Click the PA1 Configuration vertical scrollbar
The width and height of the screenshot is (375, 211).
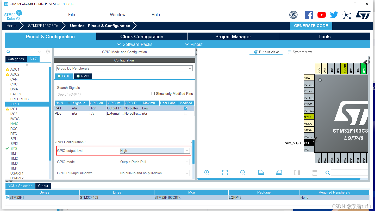193,152
